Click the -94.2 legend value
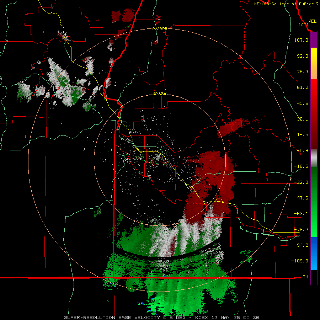 pyautogui.click(x=301, y=245)
